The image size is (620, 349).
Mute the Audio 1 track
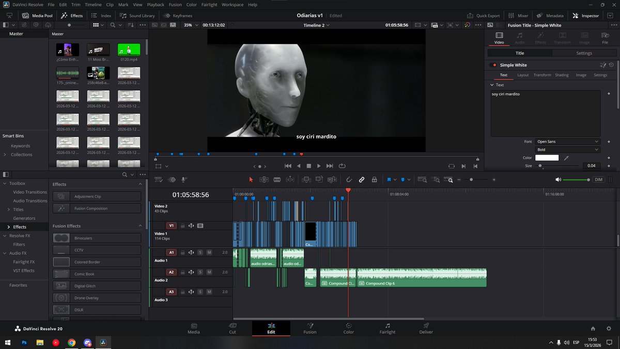(209, 252)
